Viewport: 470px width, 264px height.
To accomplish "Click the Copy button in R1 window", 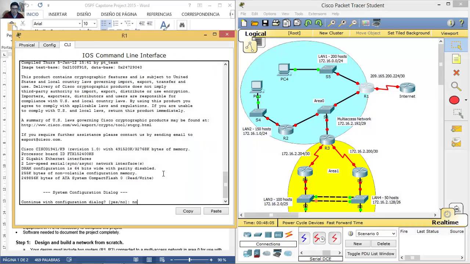I will (x=188, y=211).
